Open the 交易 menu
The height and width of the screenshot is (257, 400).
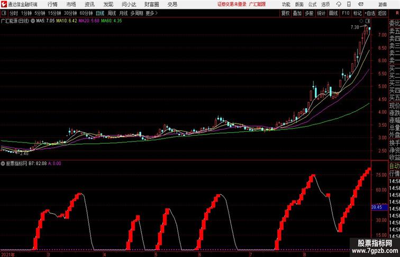(172, 4)
